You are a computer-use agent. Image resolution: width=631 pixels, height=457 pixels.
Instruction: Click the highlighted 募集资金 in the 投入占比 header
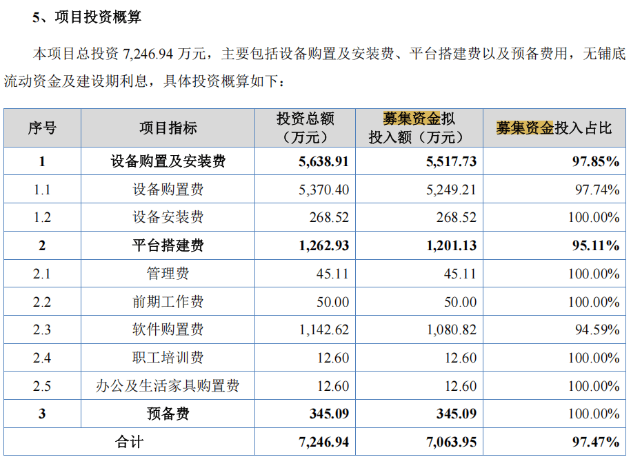[525, 128]
